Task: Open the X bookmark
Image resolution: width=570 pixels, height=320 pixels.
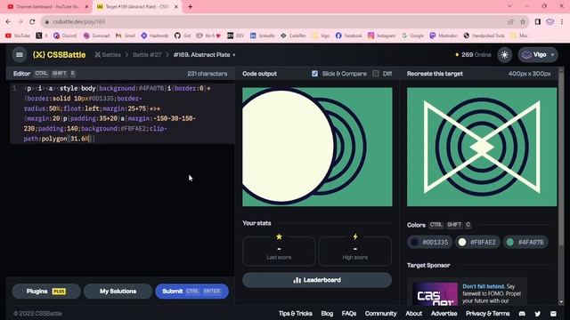Action: click(x=42, y=36)
